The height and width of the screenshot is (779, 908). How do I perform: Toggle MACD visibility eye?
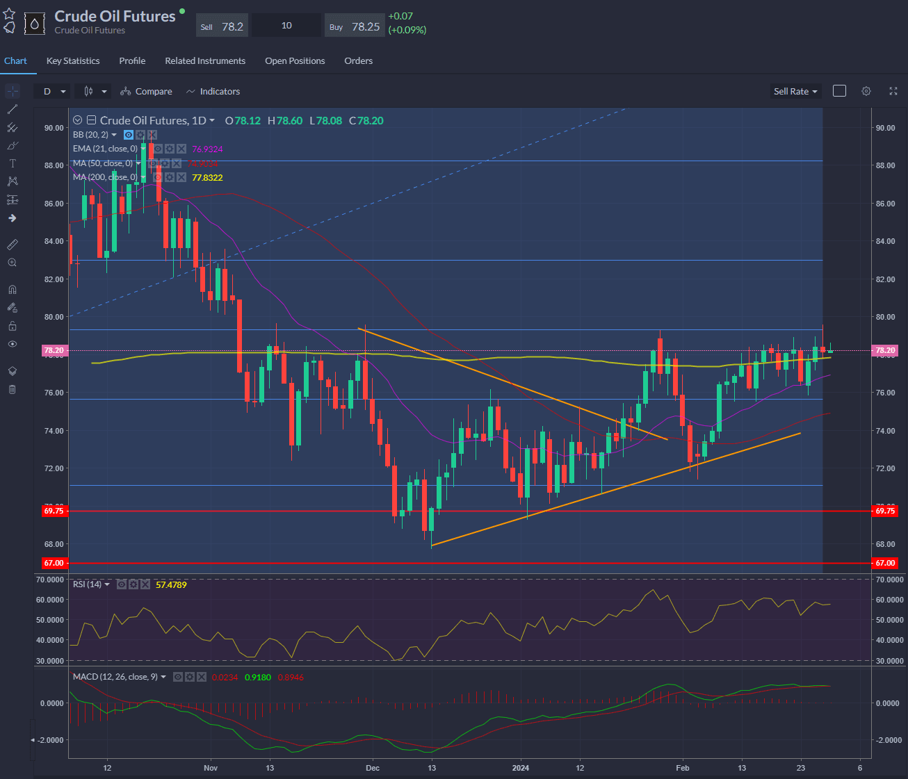pos(178,677)
